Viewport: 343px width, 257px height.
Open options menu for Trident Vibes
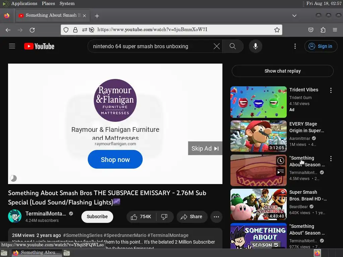(x=331, y=90)
